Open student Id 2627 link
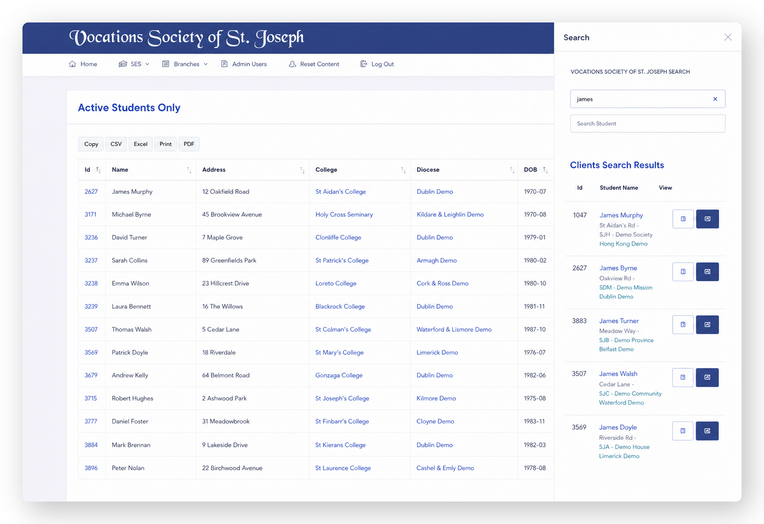764x524 pixels. click(x=91, y=192)
